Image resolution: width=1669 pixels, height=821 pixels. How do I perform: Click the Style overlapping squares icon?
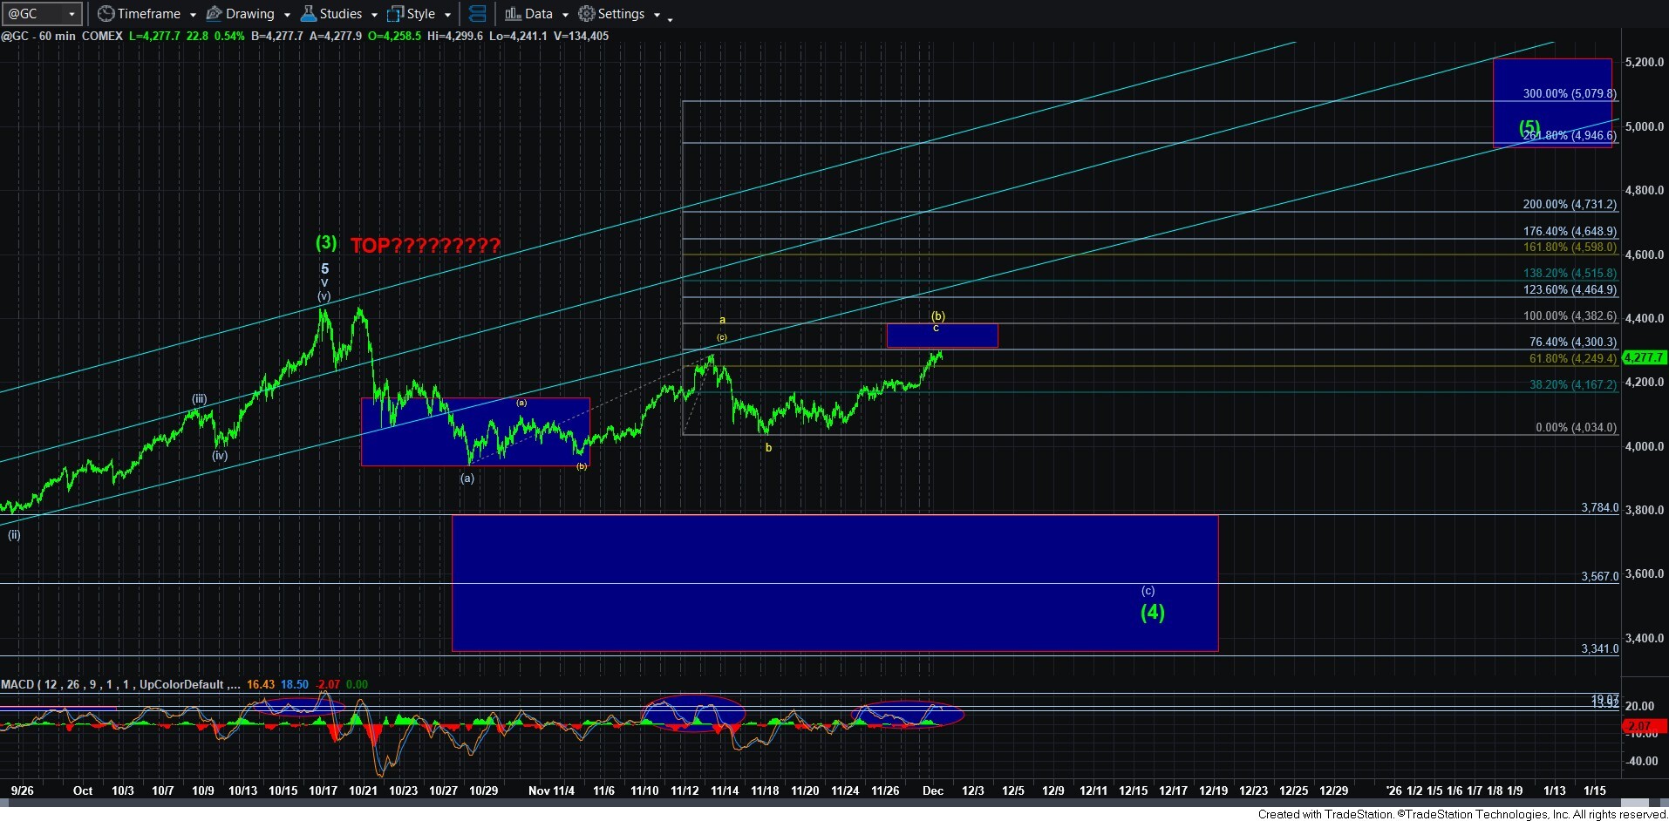tap(395, 14)
